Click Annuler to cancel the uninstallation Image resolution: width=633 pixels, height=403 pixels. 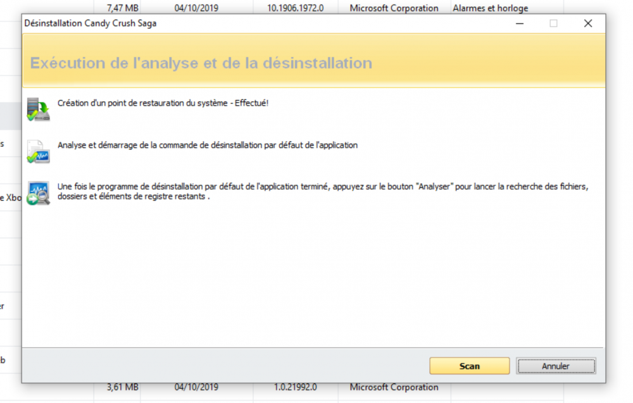pyautogui.click(x=556, y=366)
